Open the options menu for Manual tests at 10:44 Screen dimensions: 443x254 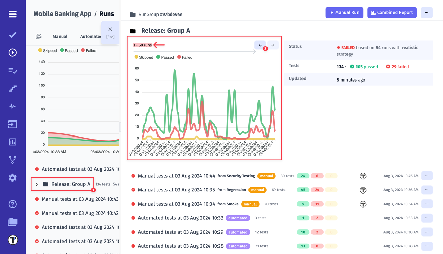pyautogui.click(x=427, y=176)
